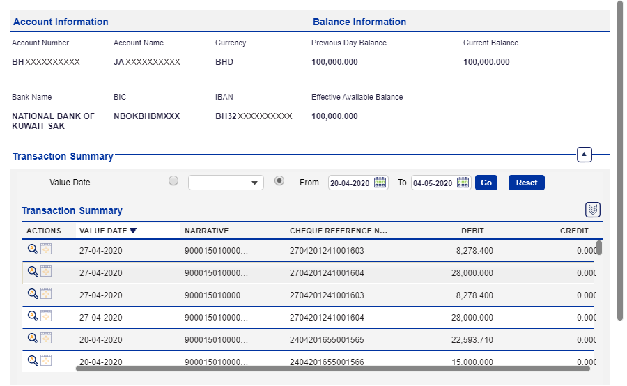Click magnifier icon in the first transaction row
The image size is (627, 386).
32,249
